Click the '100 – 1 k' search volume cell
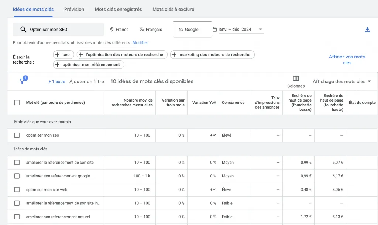 [142, 176]
